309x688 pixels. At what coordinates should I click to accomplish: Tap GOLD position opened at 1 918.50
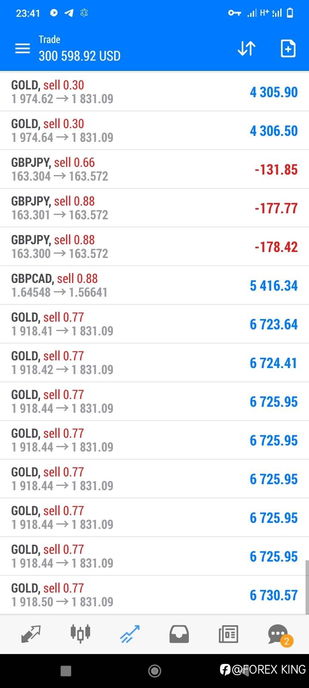(x=129, y=595)
